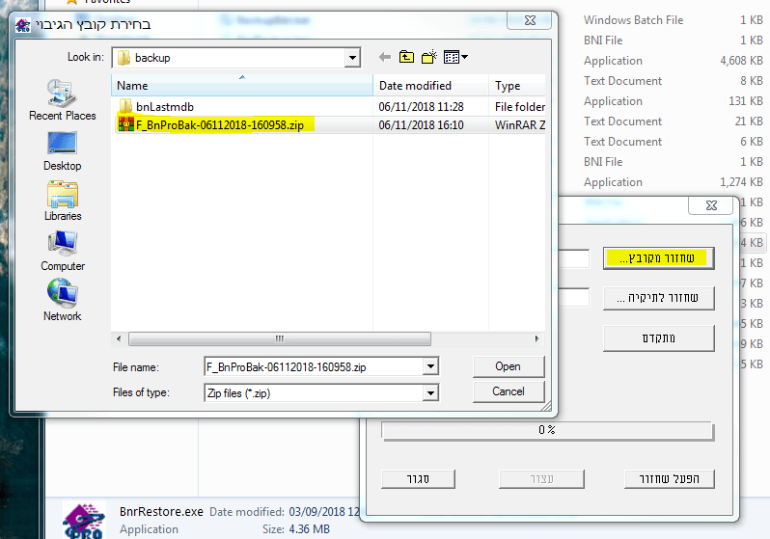The image size is (770, 539).
Task: Click the Back navigation arrow
Action: 385,58
